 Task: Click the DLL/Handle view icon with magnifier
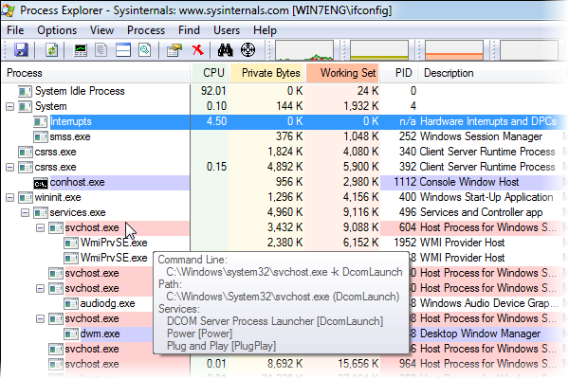[x=144, y=49]
